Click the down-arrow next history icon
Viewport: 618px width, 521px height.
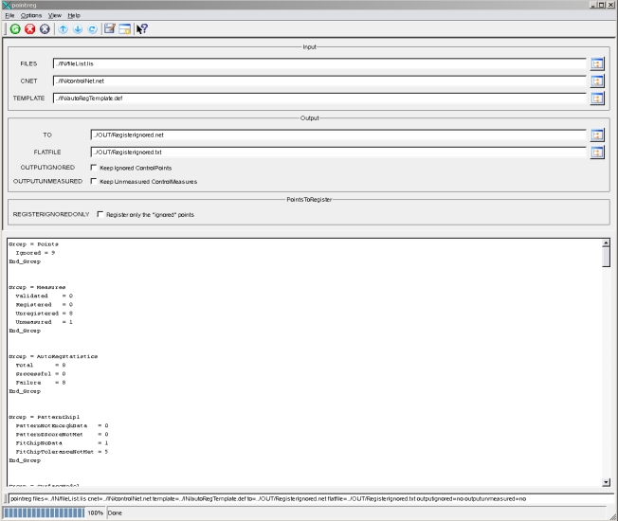pos(77,29)
